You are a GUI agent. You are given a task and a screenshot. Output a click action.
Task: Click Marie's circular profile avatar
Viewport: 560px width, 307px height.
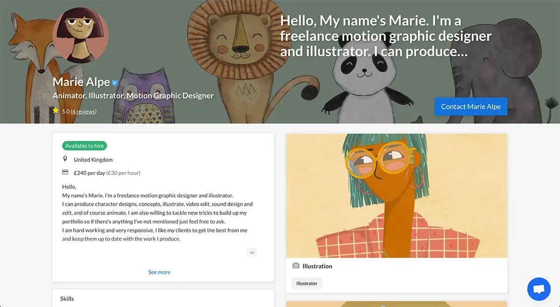tap(80, 35)
